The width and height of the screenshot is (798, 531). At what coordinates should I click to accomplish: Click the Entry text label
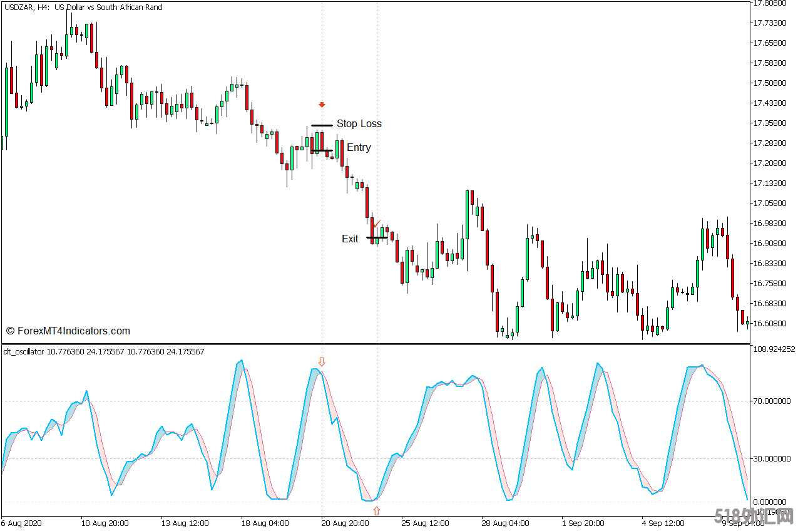(x=359, y=148)
